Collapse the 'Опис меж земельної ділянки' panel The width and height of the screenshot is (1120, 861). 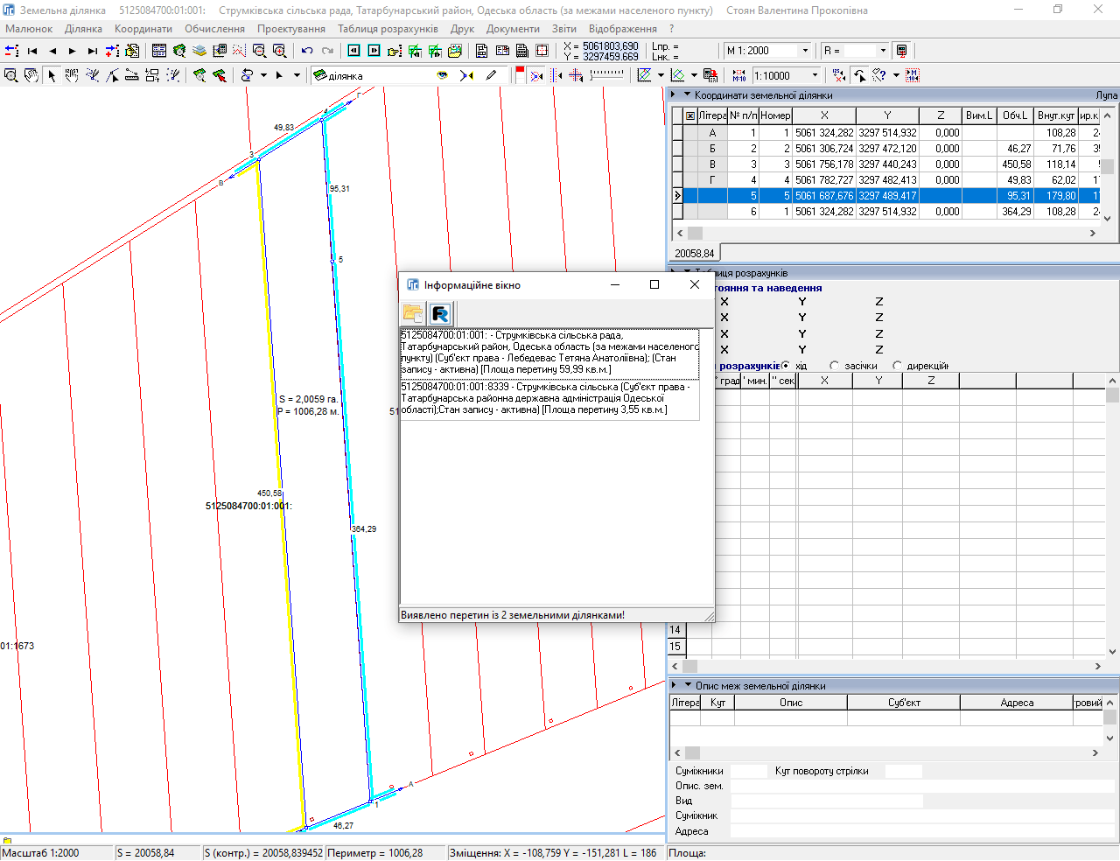pyautogui.click(x=688, y=685)
